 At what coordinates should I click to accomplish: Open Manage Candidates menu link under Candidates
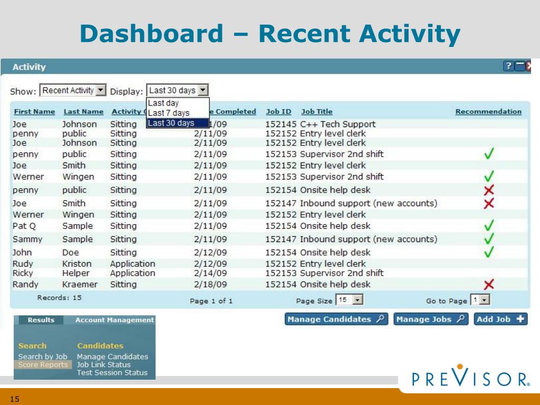[112, 356]
